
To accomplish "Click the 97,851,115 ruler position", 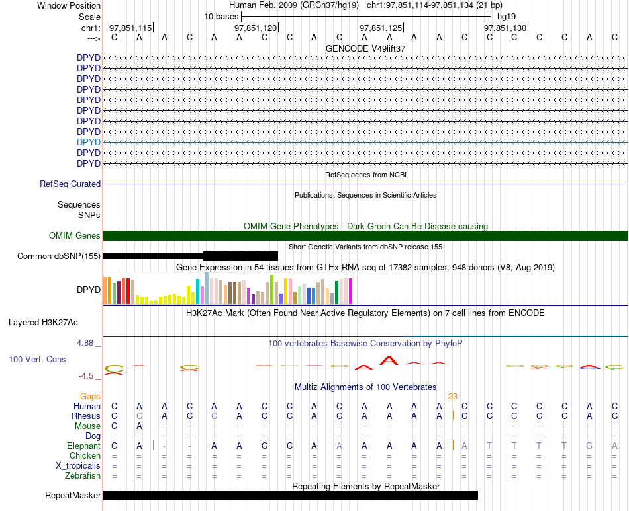I will pos(130,28).
